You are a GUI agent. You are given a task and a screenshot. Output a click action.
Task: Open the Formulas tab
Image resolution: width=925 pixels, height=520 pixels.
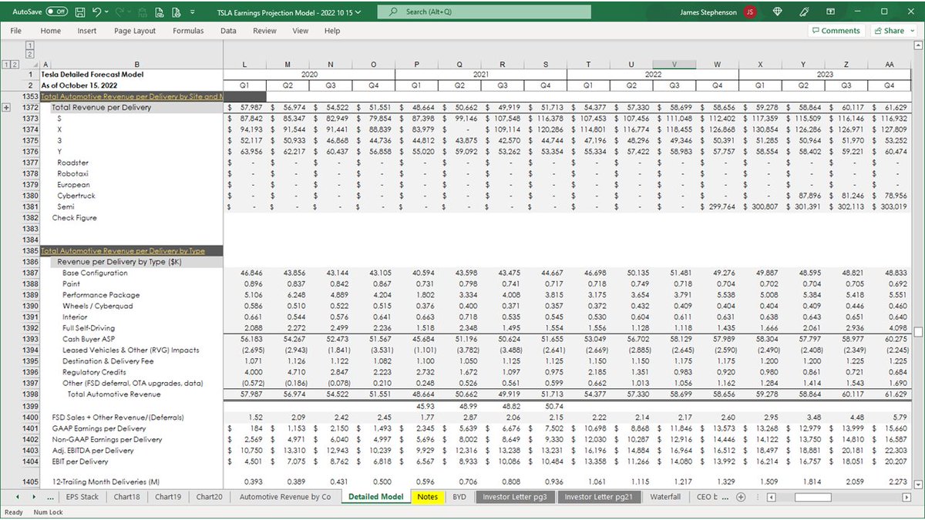pyautogui.click(x=189, y=31)
